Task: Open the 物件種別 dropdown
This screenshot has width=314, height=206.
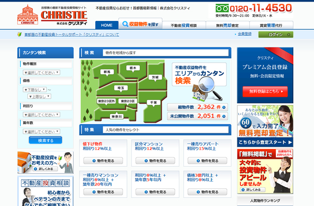Action: pyautogui.click(x=42, y=72)
